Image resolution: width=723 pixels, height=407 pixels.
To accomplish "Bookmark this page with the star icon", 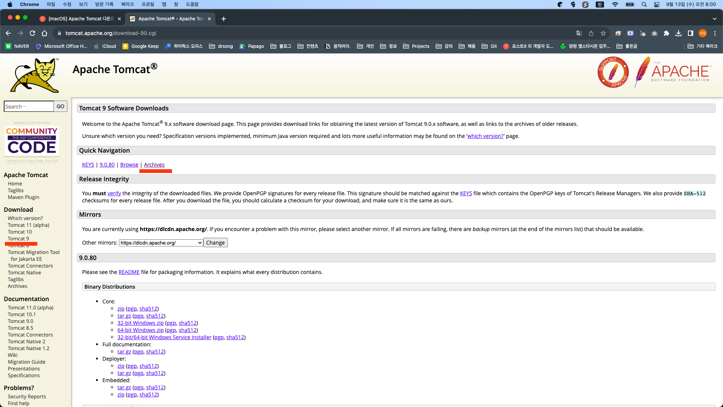I will pyautogui.click(x=603, y=33).
